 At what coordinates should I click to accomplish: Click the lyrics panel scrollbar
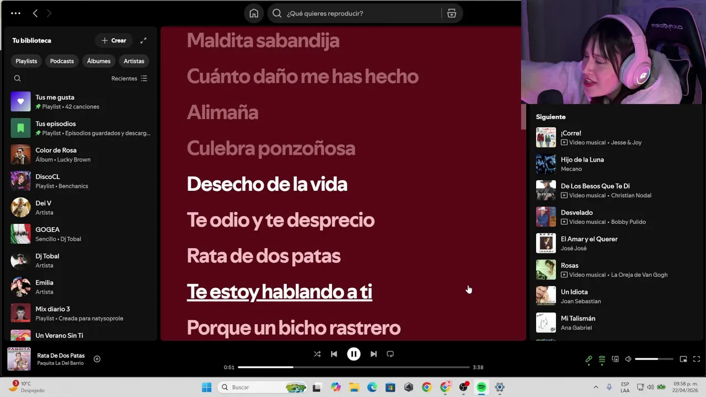[x=524, y=116]
